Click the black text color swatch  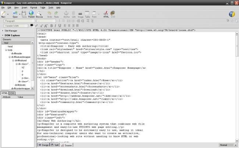click(32, 25)
